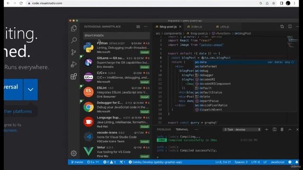Maximize the panel with the chevron up
Image resolution: width=303 pixels, height=170 pixels.
[290, 130]
